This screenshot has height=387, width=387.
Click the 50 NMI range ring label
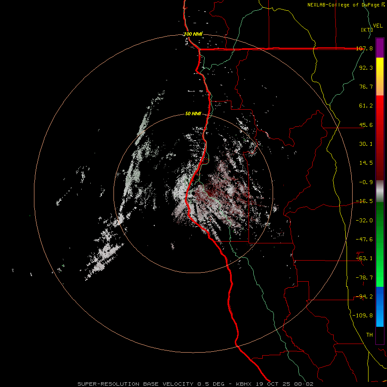point(193,114)
